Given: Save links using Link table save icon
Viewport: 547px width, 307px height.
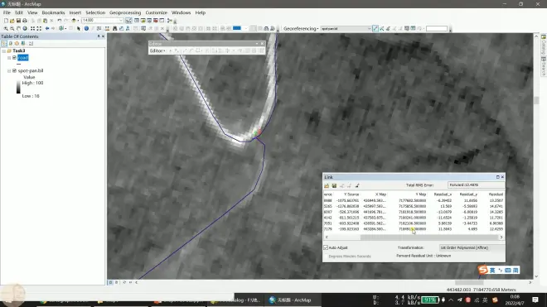Looking at the screenshot, I should coord(334,185).
